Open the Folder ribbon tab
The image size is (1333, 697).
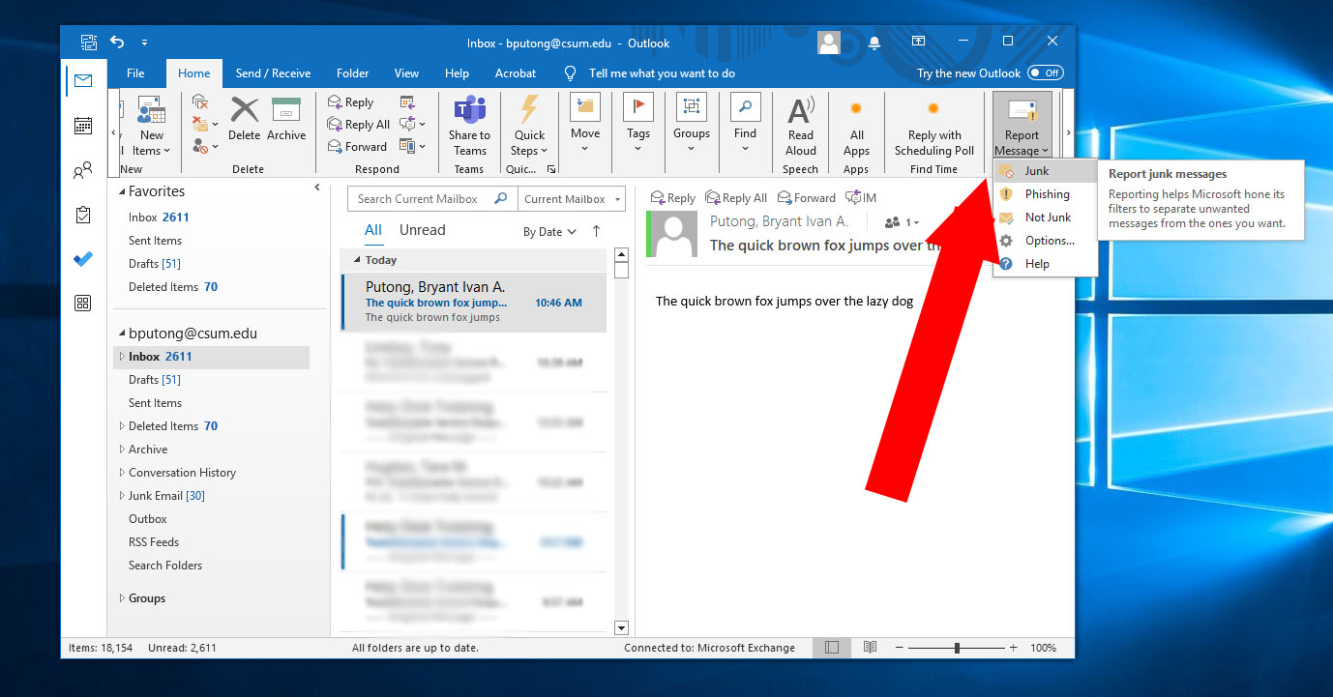[x=352, y=73]
